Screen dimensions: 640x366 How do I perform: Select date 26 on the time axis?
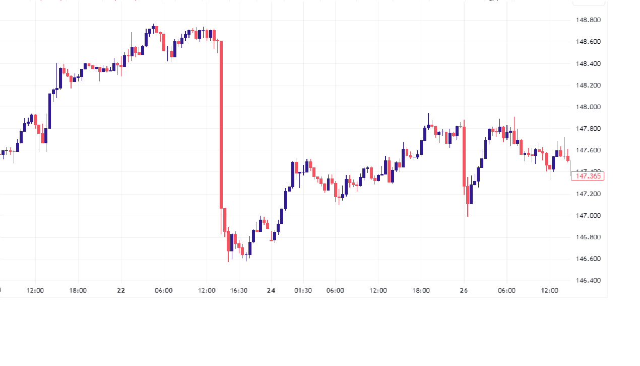pos(464,291)
